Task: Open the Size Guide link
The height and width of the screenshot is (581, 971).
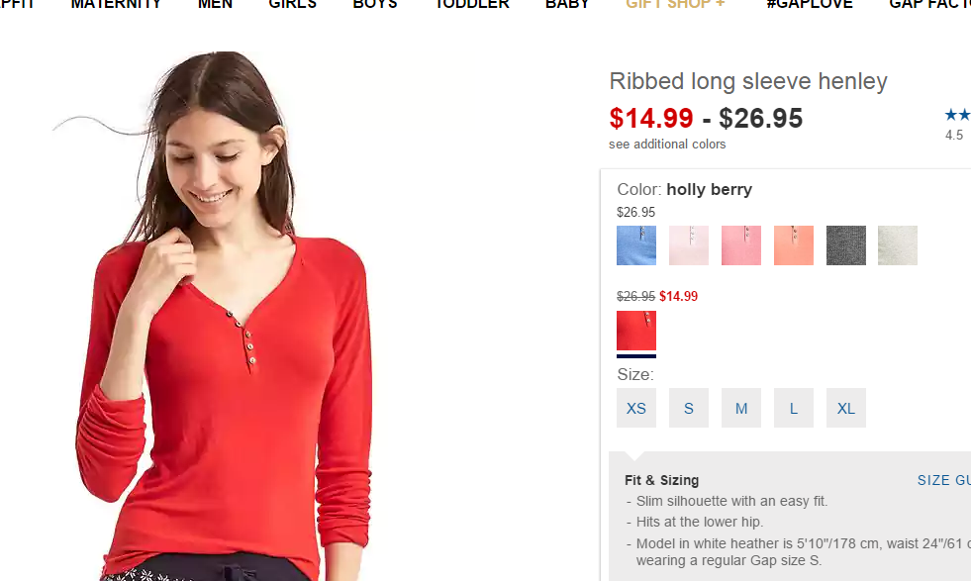Action: click(x=943, y=480)
